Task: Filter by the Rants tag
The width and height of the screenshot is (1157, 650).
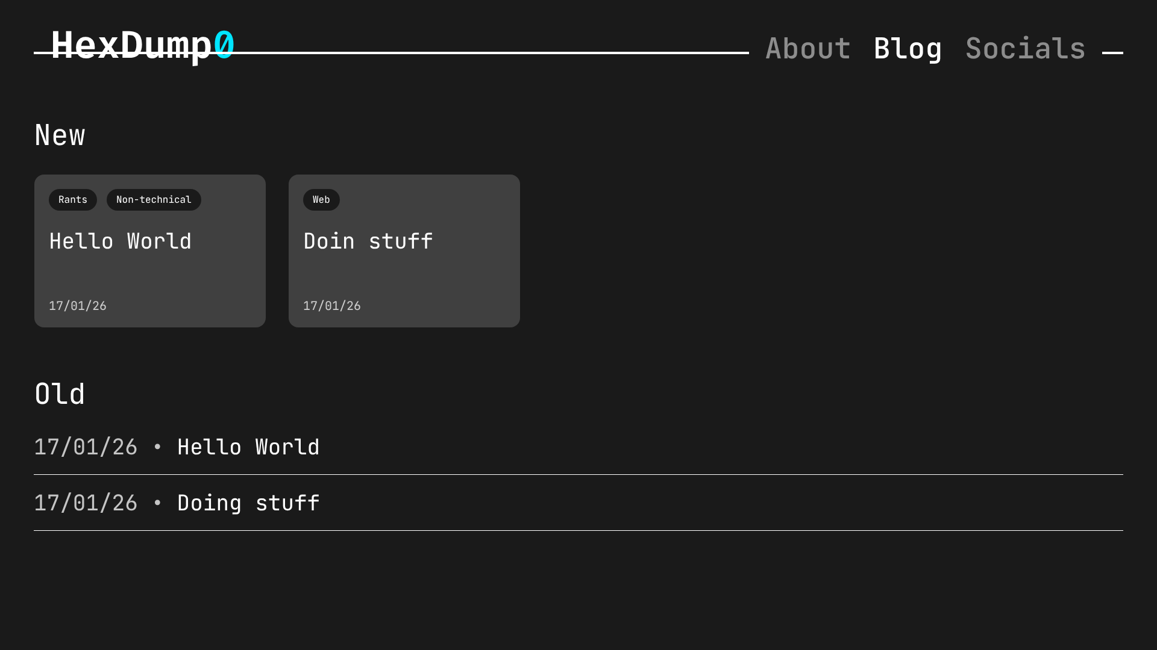Action: [x=73, y=200]
